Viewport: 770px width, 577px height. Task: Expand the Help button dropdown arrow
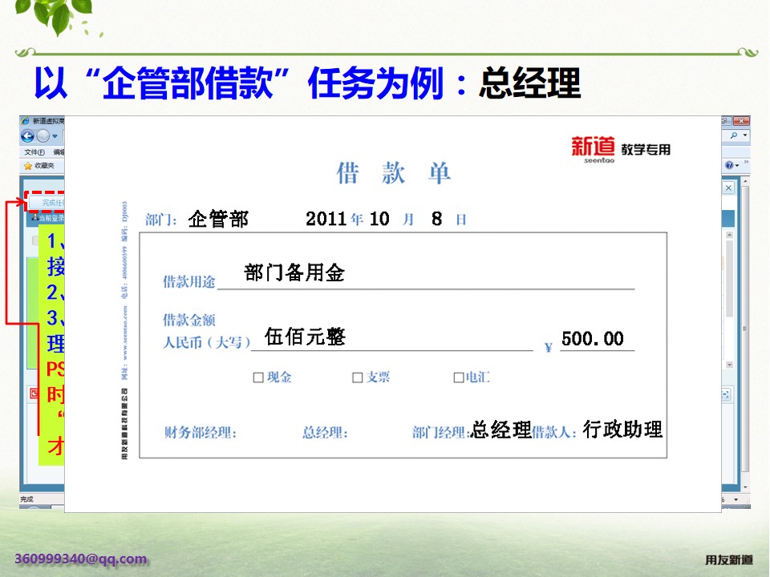(738, 166)
